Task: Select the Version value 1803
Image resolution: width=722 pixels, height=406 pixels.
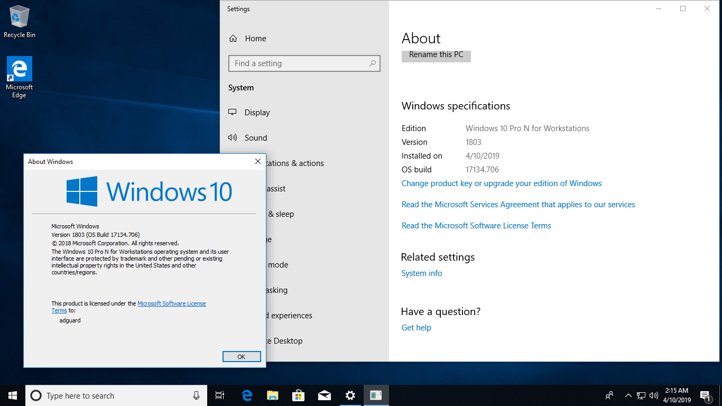Action: click(x=474, y=142)
